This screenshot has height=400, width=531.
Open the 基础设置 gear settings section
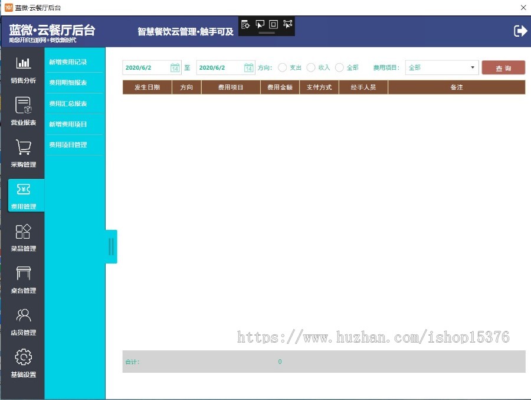click(x=23, y=363)
